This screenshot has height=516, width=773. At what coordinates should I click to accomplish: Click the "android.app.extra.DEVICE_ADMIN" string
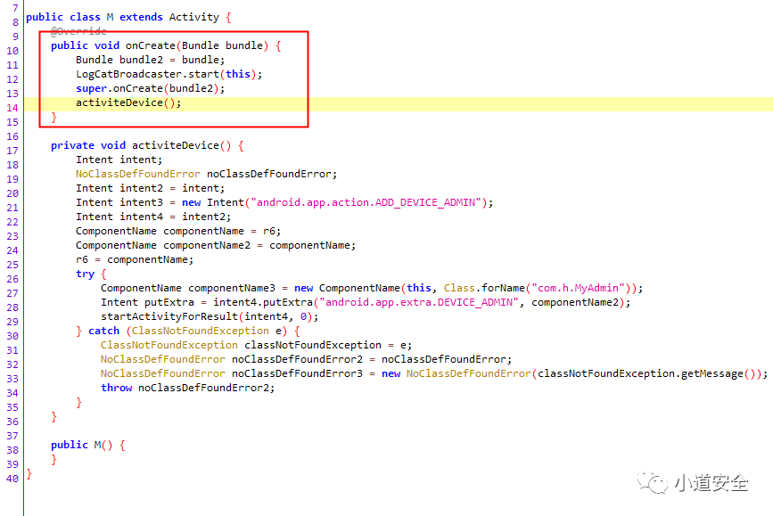419,302
